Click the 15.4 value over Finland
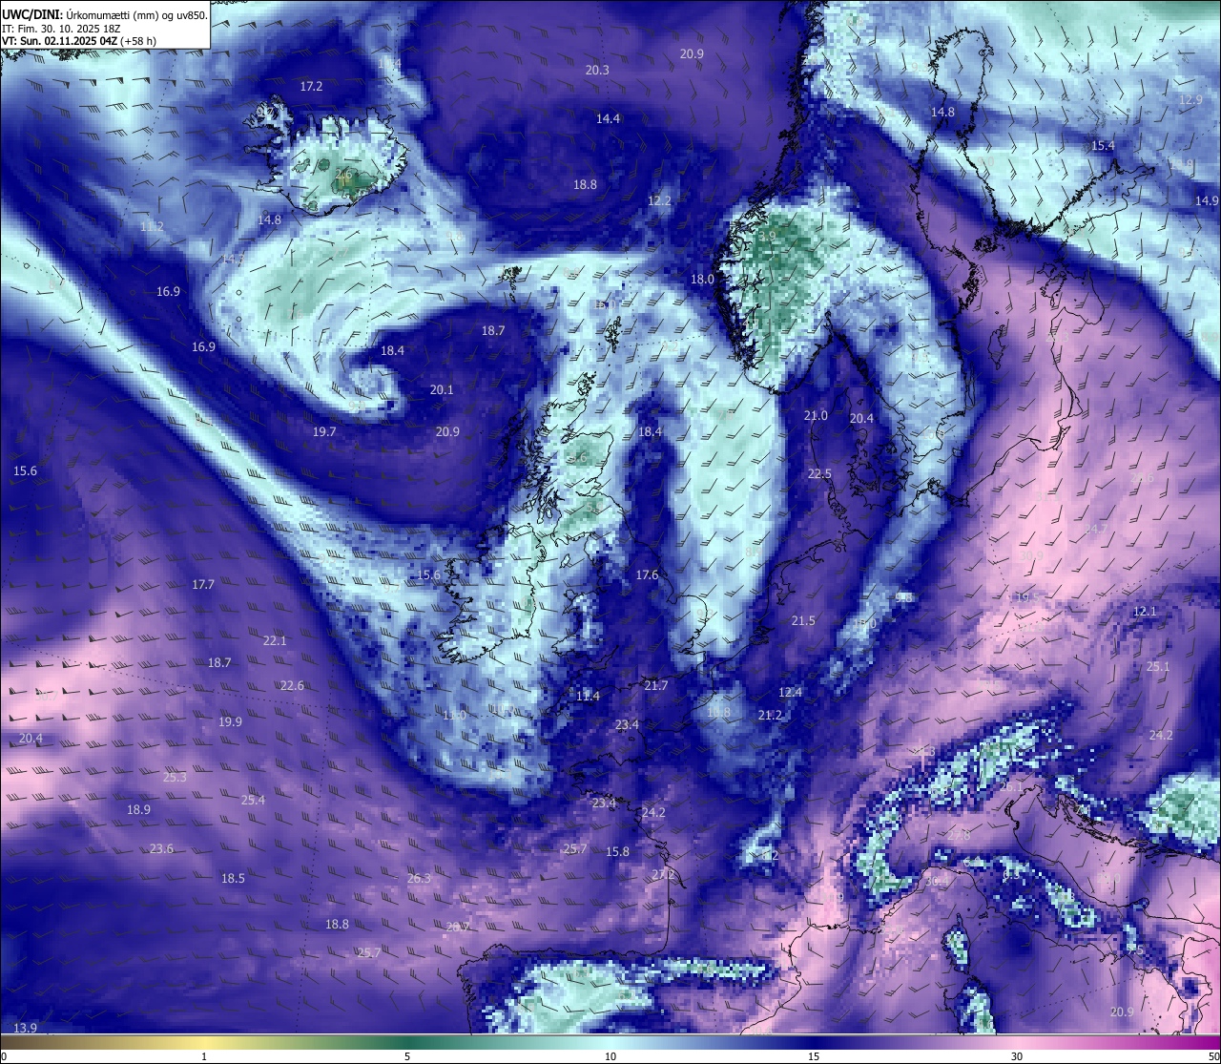Image resolution: width=1221 pixels, height=1064 pixels. [x=1103, y=145]
